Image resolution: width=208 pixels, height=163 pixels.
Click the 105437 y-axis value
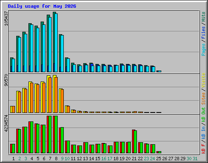[6, 18]
